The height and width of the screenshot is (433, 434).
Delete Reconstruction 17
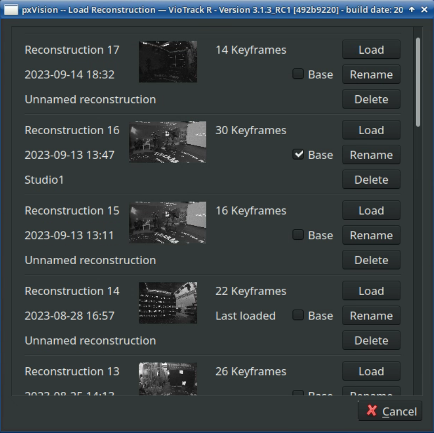click(371, 99)
